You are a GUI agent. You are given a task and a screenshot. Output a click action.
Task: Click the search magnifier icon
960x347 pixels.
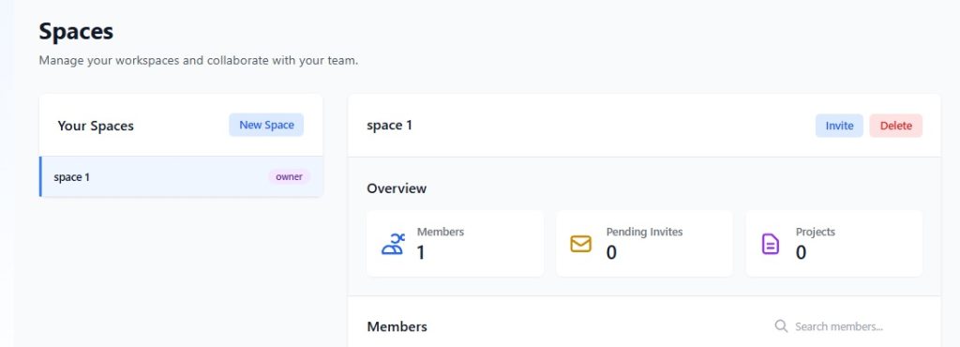[x=781, y=325]
